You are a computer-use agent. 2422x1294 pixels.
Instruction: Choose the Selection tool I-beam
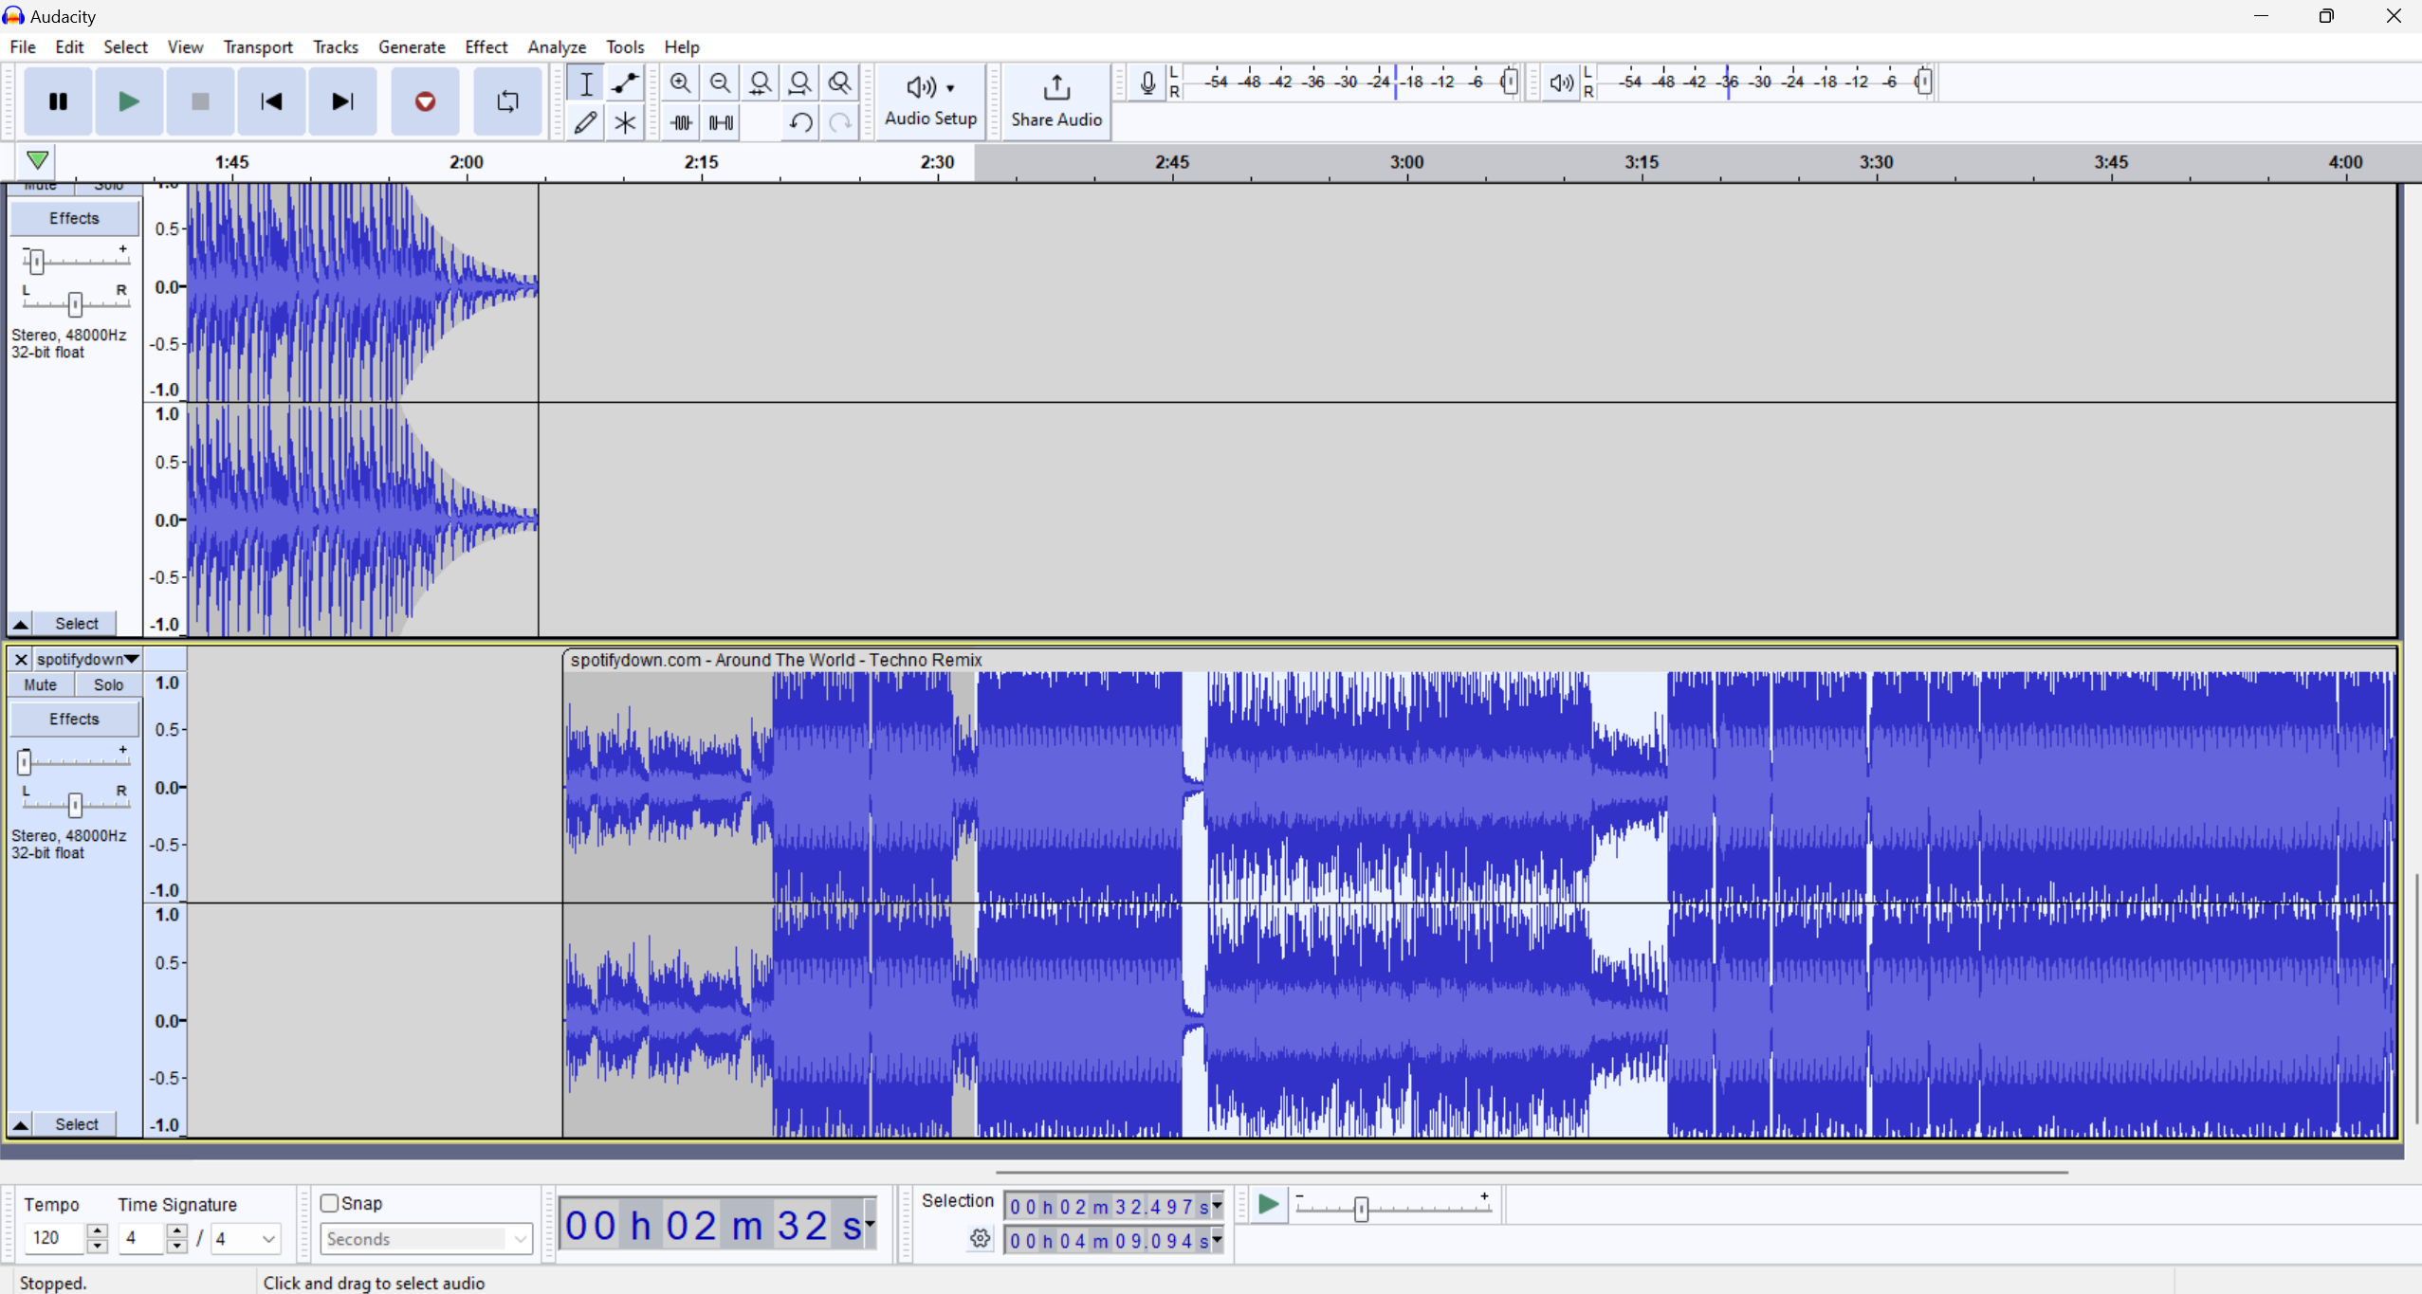586,83
